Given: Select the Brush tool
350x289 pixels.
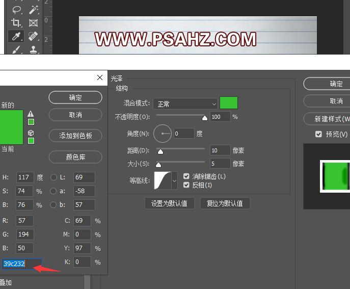Looking at the screenshot, I should tap(16, 49).
